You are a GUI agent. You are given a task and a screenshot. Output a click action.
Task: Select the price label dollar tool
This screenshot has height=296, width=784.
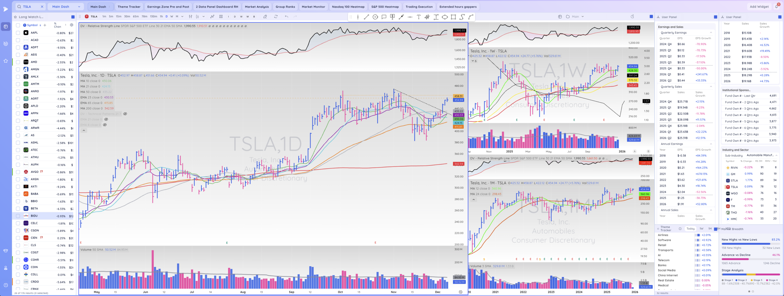(x=392, y=17)
